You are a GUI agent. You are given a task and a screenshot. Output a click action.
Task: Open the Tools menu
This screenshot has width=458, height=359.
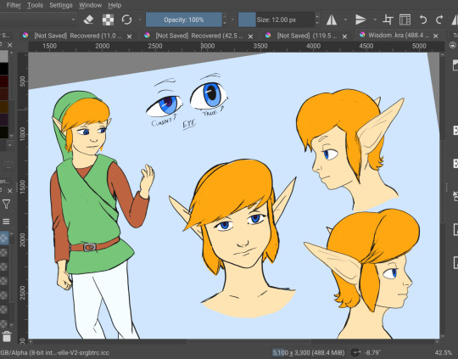coord(35,5)
